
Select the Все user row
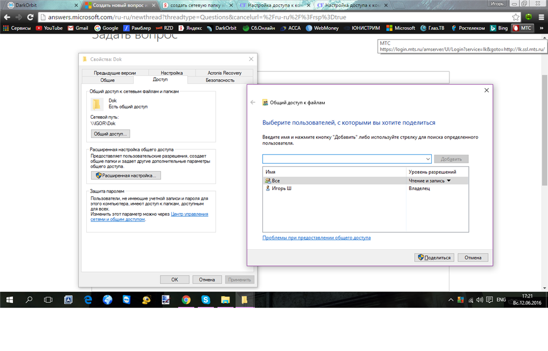pos(366,181)
